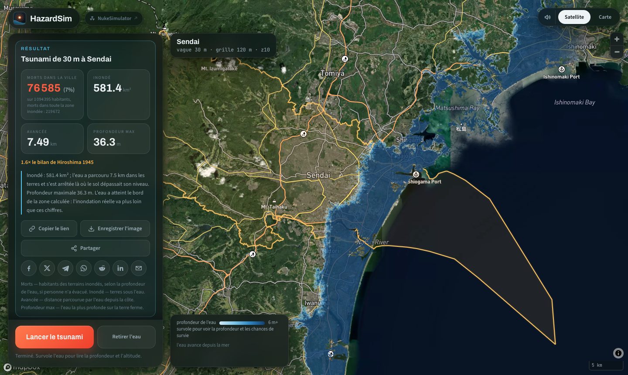628x375 pixels.
Task: Click the 5 km scale bar
Action: click(x=606, y=365)
